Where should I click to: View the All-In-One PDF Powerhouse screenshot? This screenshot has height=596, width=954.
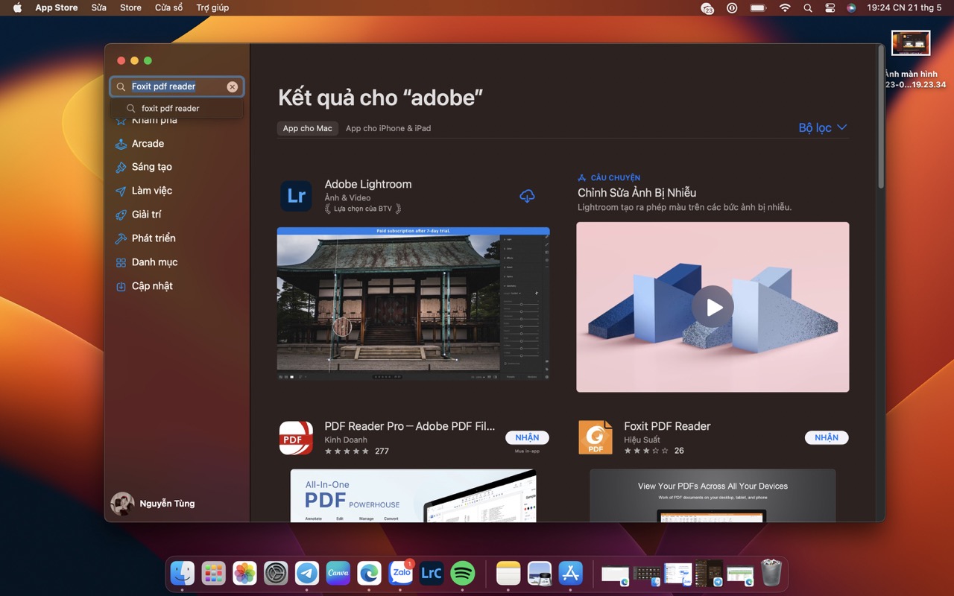[x=413, y=495]
